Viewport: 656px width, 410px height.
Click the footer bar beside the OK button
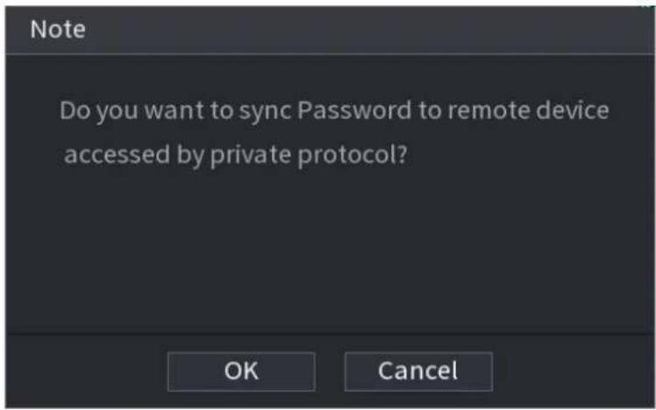click(86, 371)
